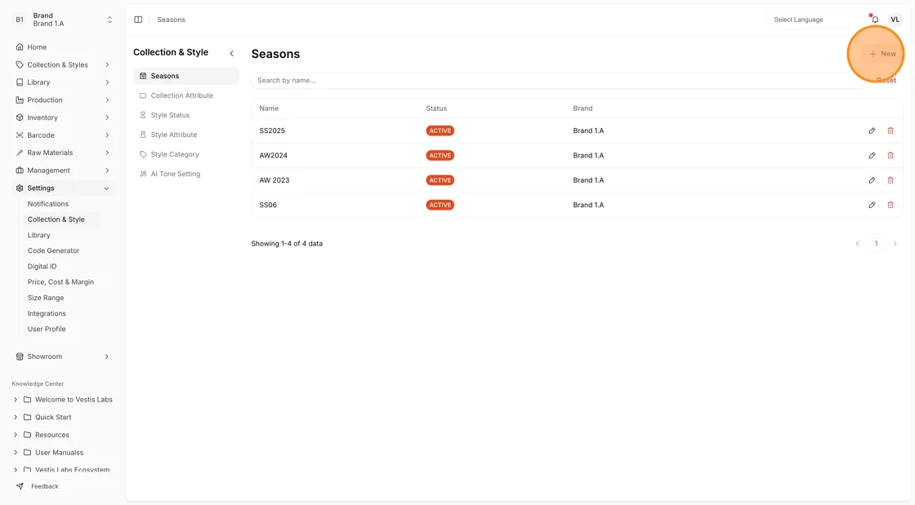Click the AW2024 season name
The image size is (915, 505).
tap(273, 156)
